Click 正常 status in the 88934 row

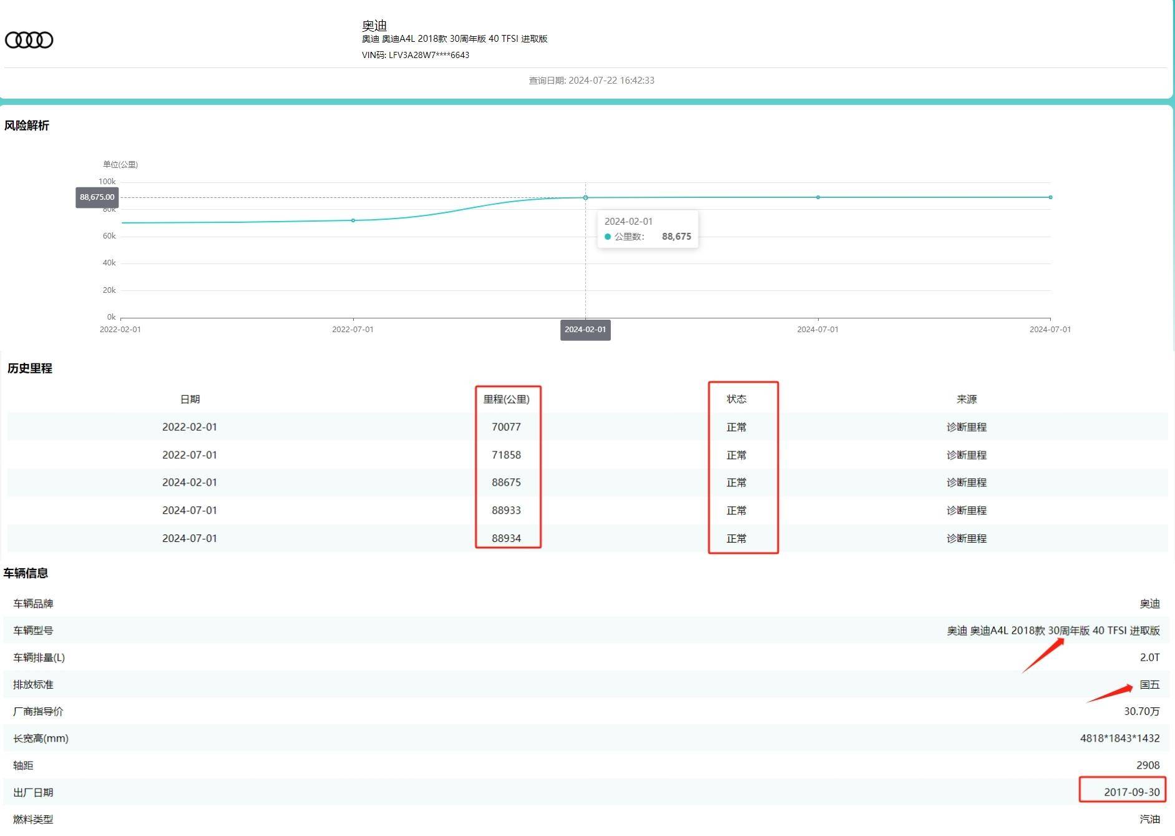(x=737, y=538)
